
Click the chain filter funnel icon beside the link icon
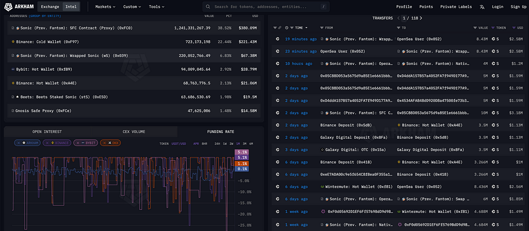tap(275, 28)
